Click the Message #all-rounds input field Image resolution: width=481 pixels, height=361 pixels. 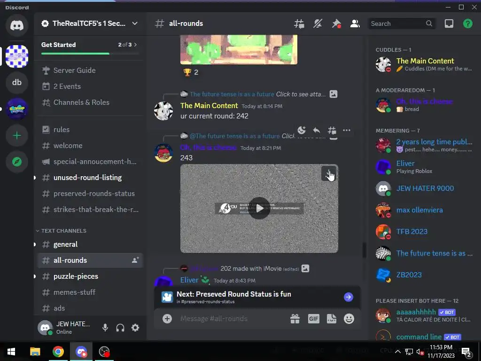click(x=233, y=319)
